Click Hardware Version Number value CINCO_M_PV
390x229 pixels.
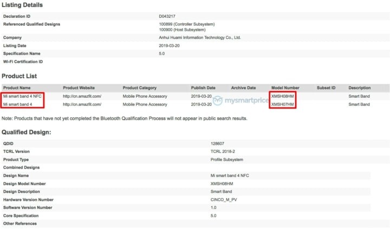point(224,200)
